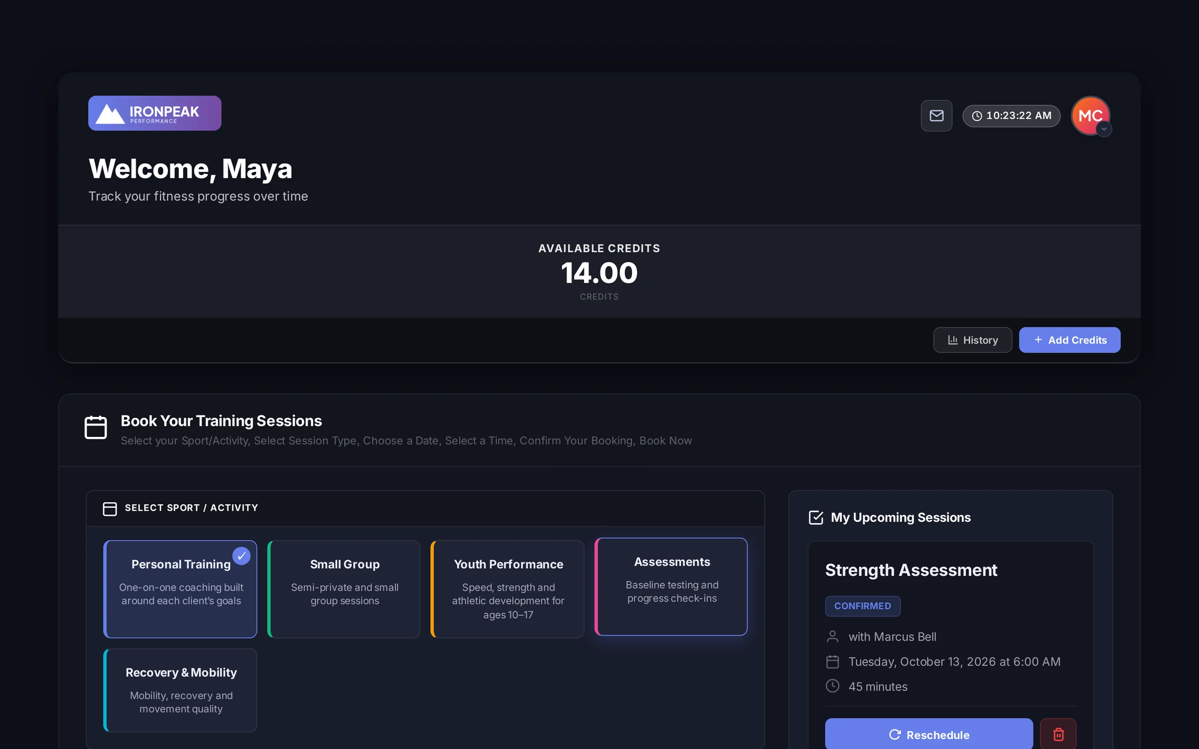
Task: Select the Small Group activity card
Action: click(x=344, y=589)
